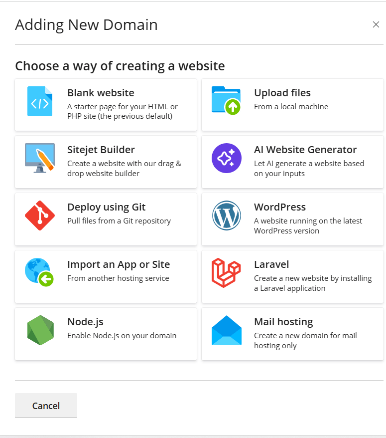386x438 pixels.
Task: Open the Sitejet Builder option text
Action: [x=101, y=150]
